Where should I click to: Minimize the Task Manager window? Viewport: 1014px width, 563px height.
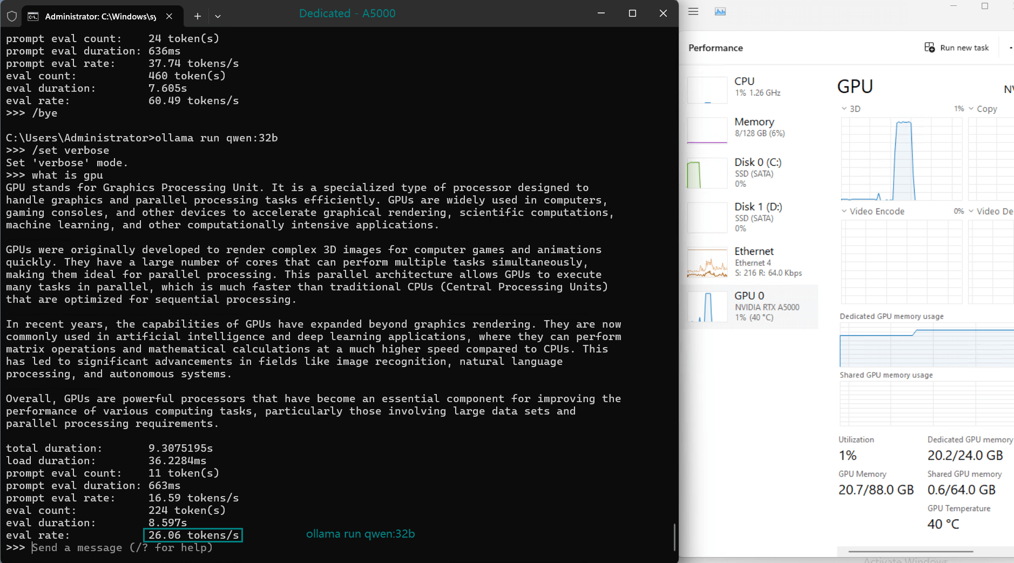(954, 6)
